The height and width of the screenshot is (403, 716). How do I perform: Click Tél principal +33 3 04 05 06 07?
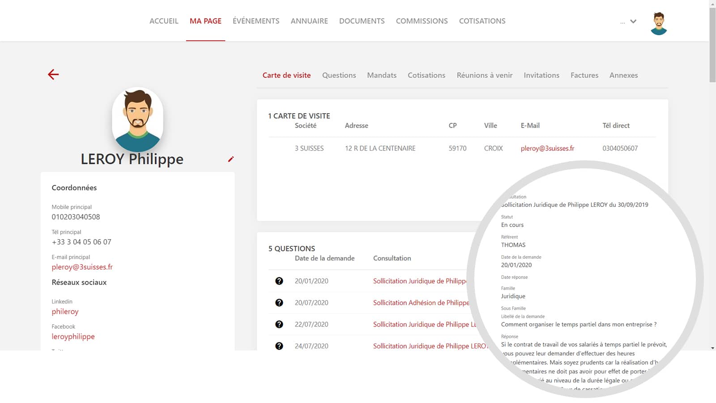coord(81,242)
